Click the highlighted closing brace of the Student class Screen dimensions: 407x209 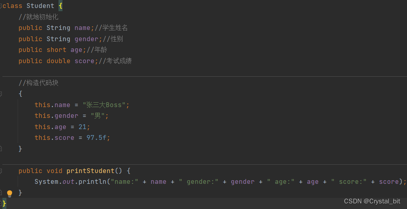4,203
